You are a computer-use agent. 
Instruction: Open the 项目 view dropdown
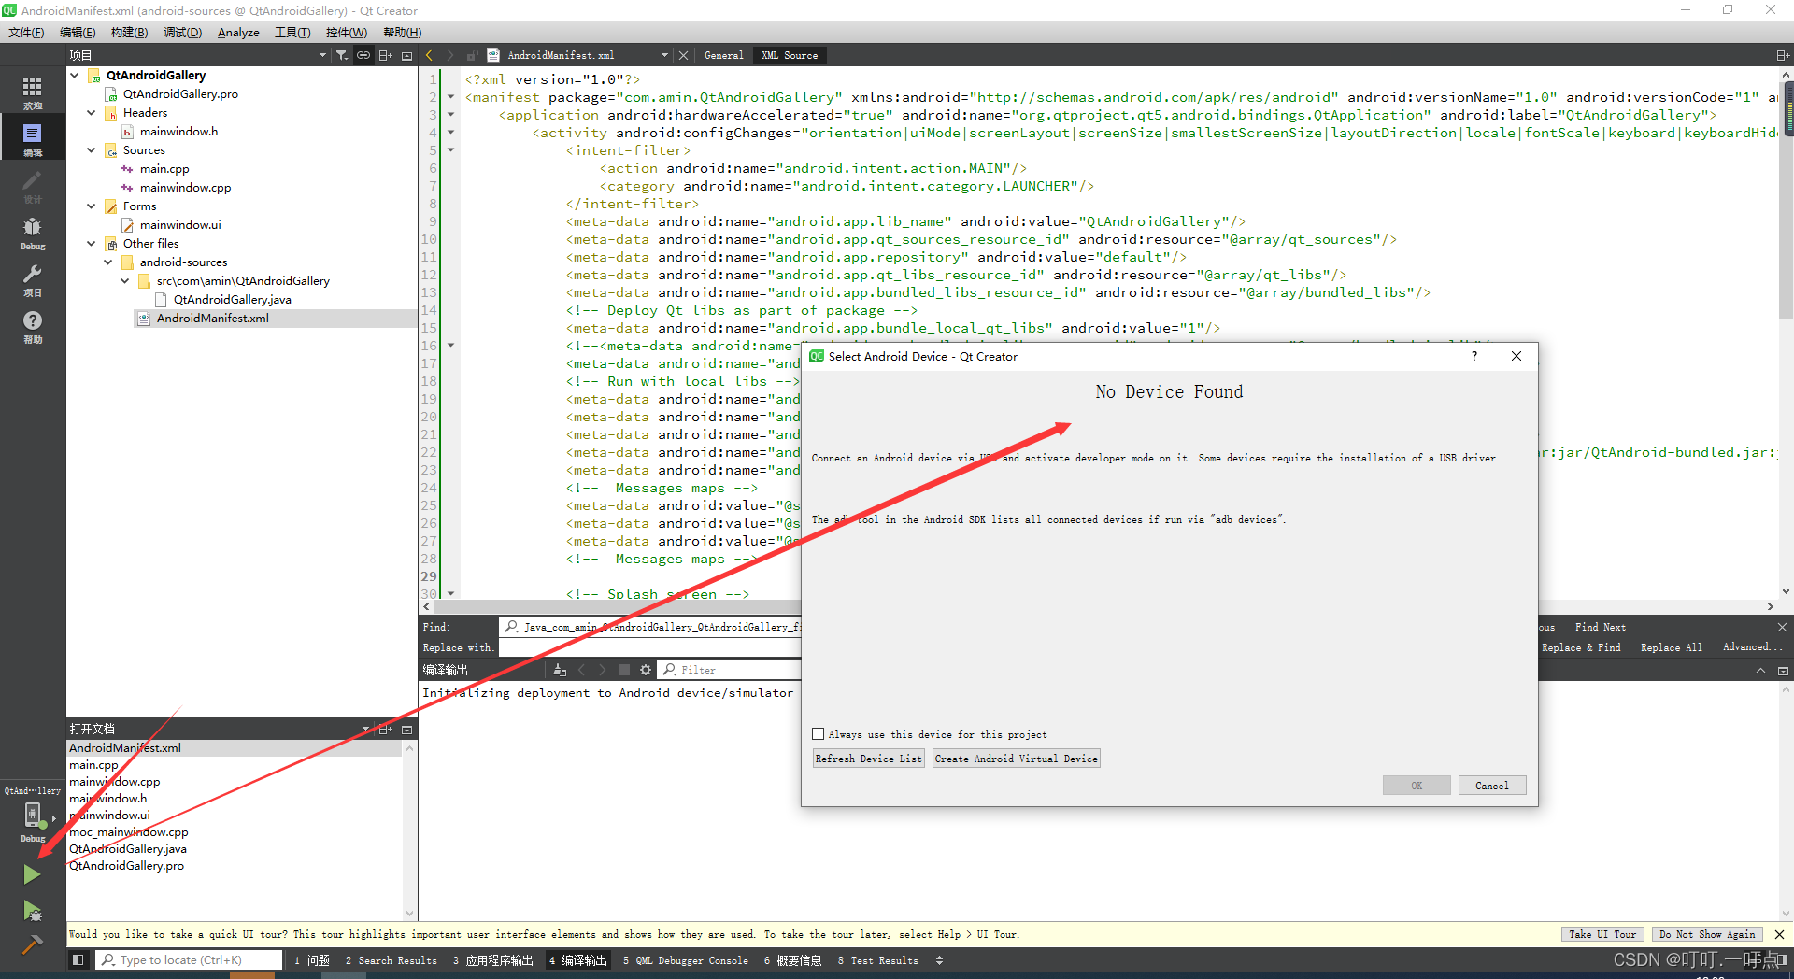[x=322, y=55]
